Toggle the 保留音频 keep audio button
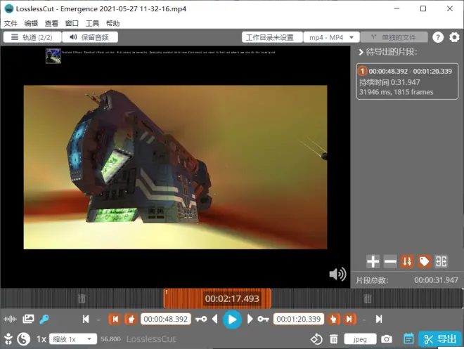Viewport: 464px width, 349px height. coord(90,37)
